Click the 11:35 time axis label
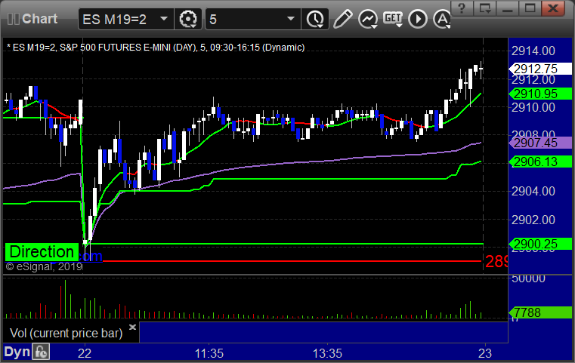 [209, 353]
